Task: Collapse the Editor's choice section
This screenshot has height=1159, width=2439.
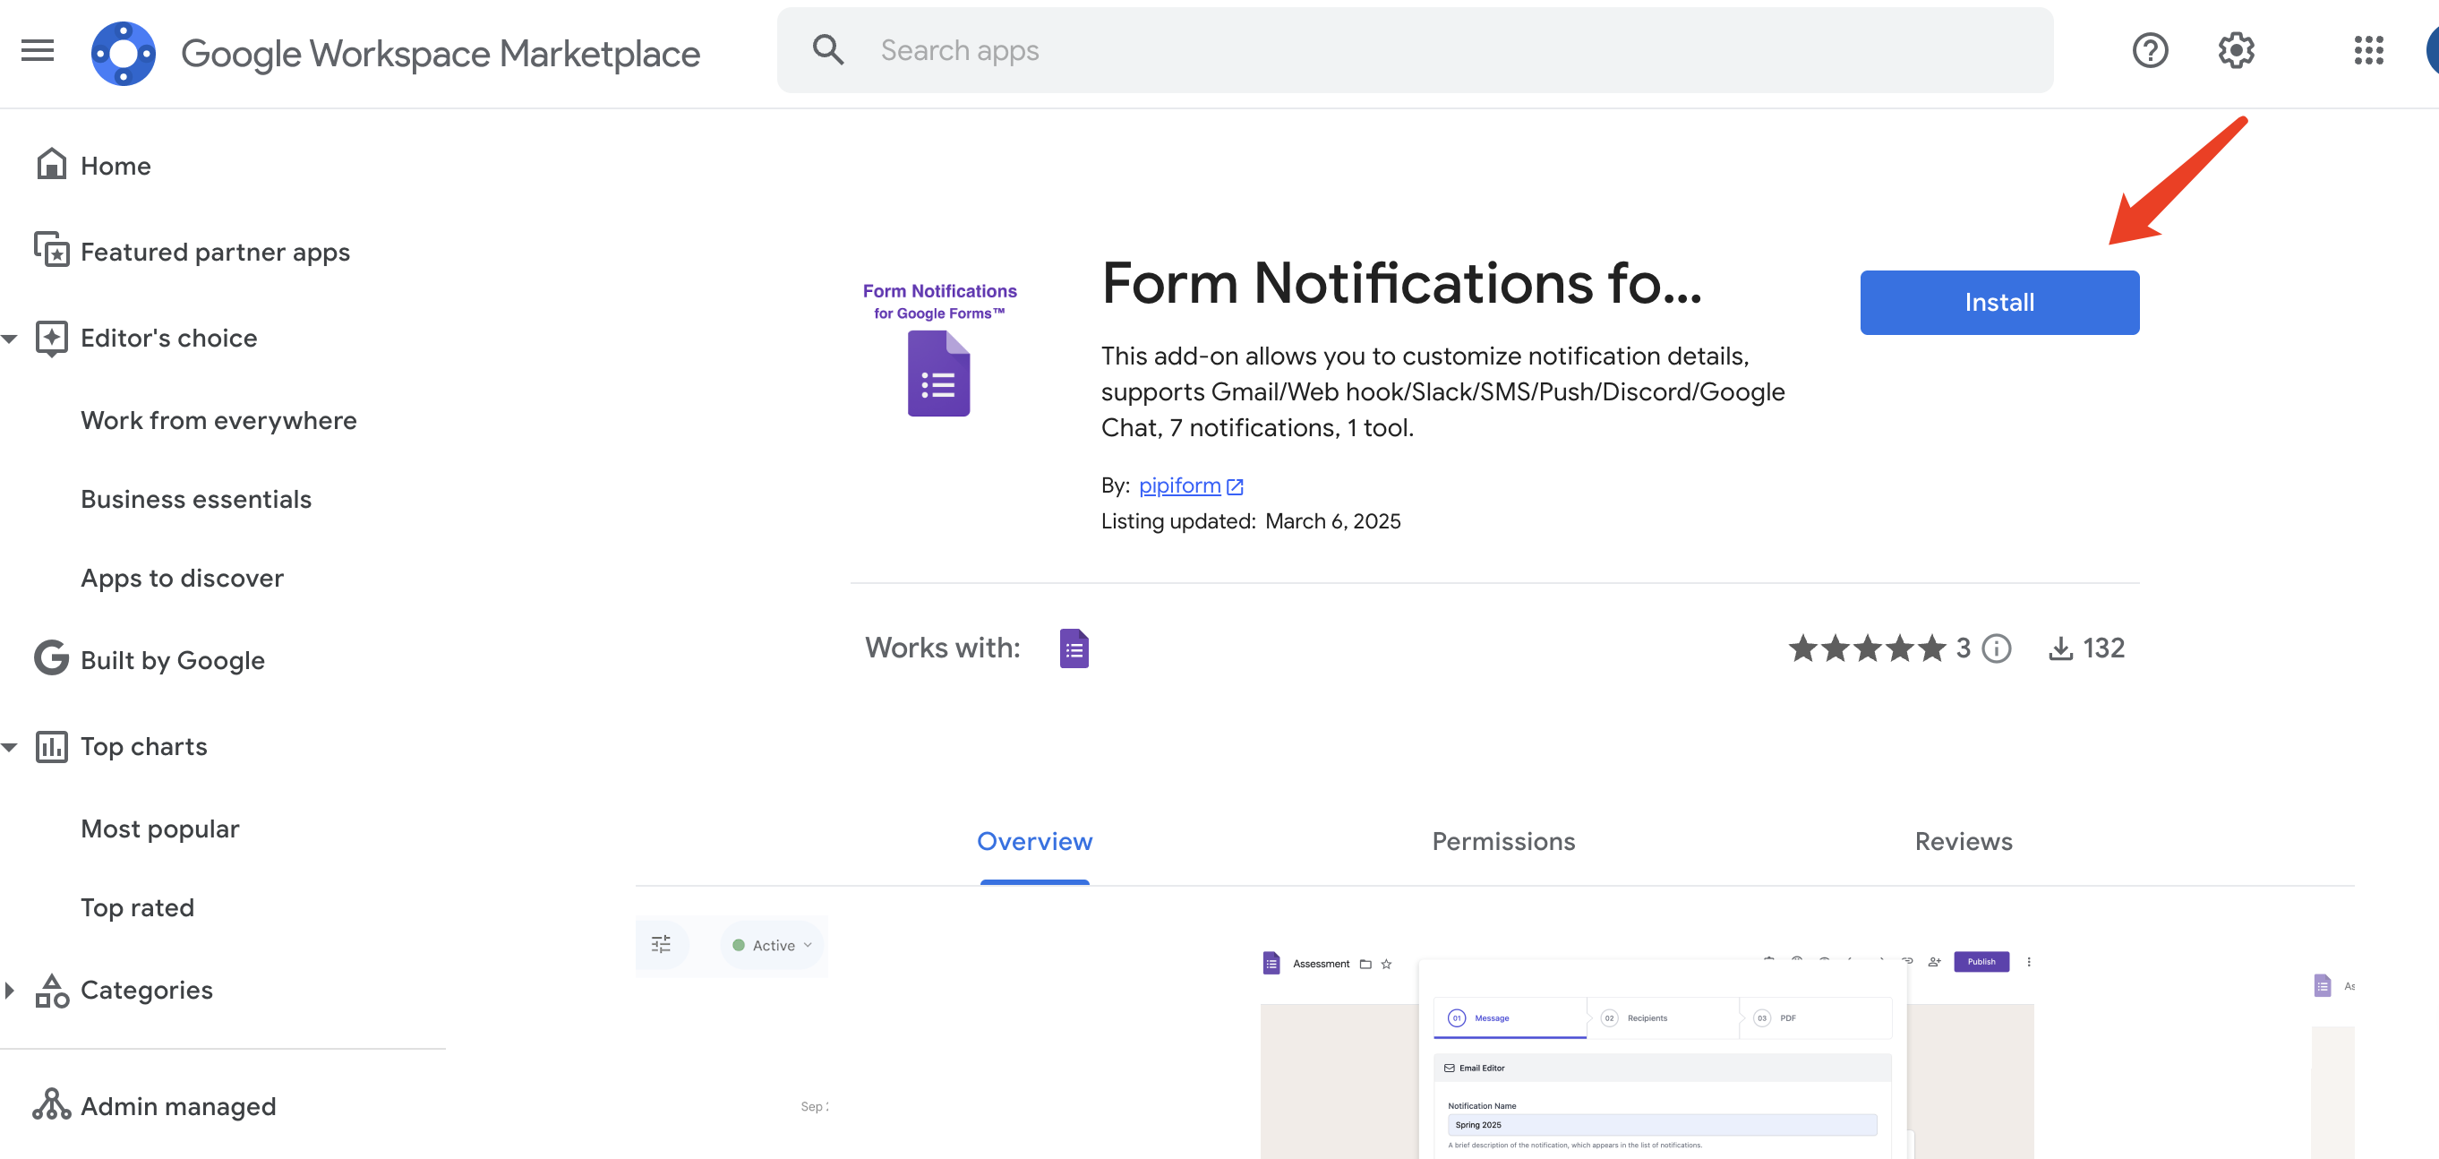Action: [10, 338]
